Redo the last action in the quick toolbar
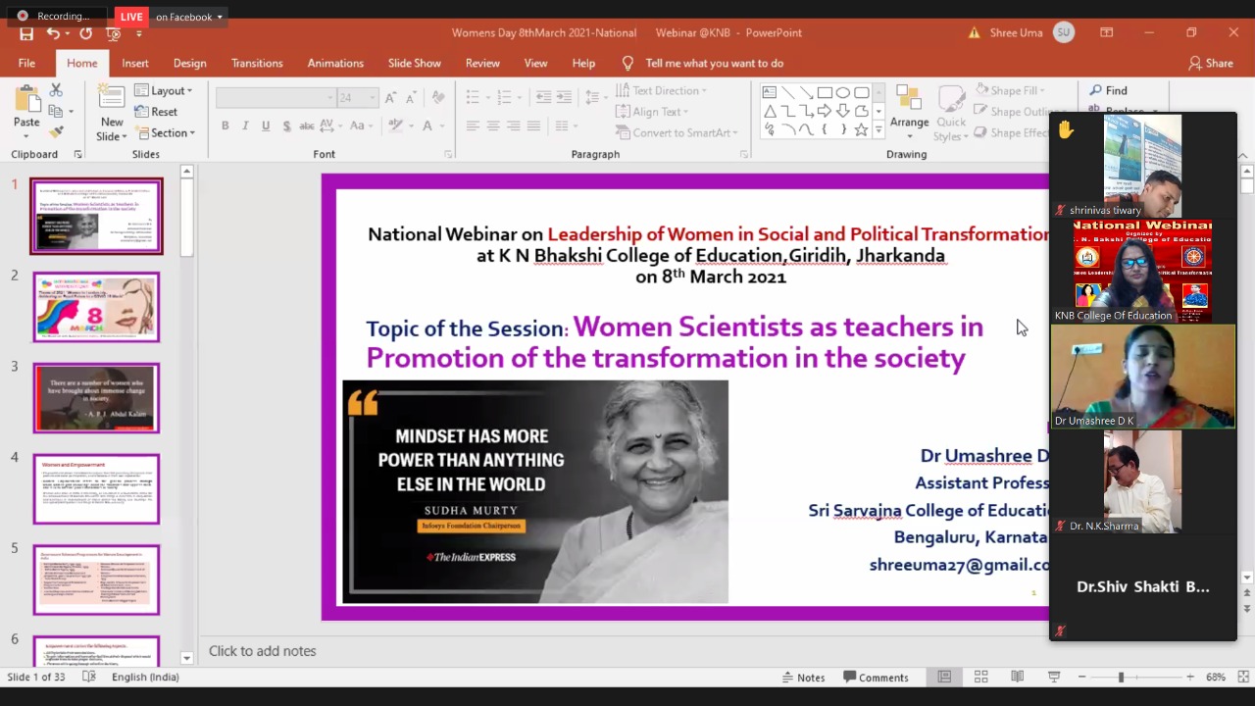1255x706 pixels. tap(85, 33)
